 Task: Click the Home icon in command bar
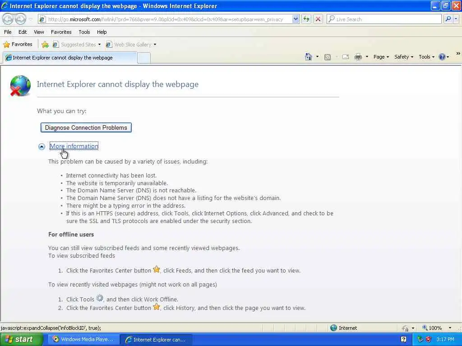click(308, 57)
